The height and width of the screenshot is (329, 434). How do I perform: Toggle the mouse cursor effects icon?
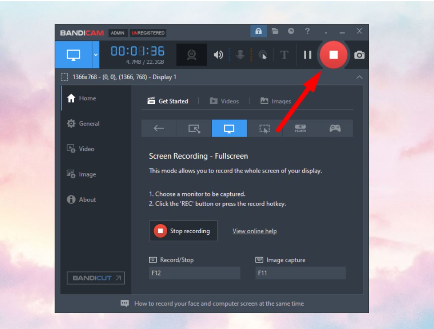pos(263,55)
